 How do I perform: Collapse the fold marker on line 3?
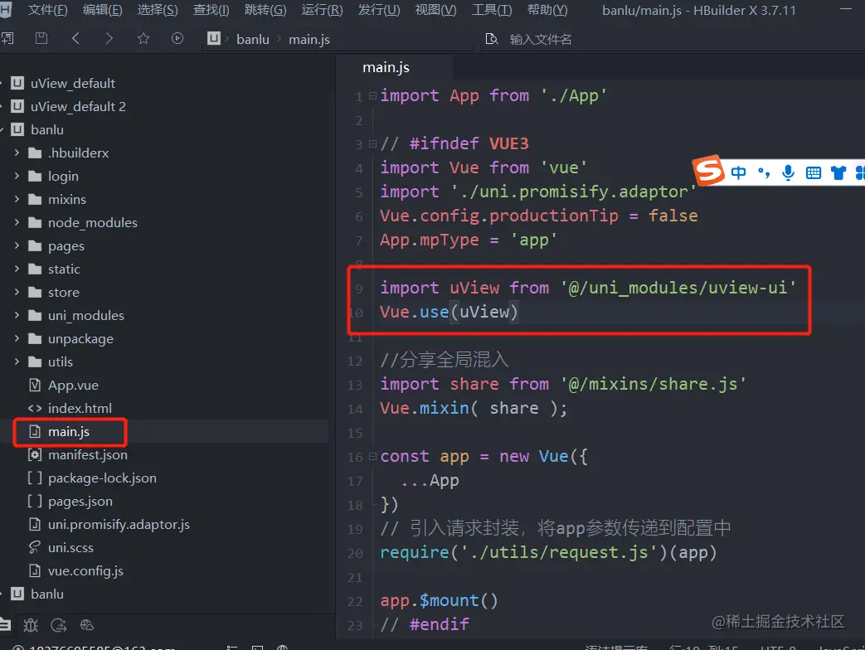click(x=373, y=144)
